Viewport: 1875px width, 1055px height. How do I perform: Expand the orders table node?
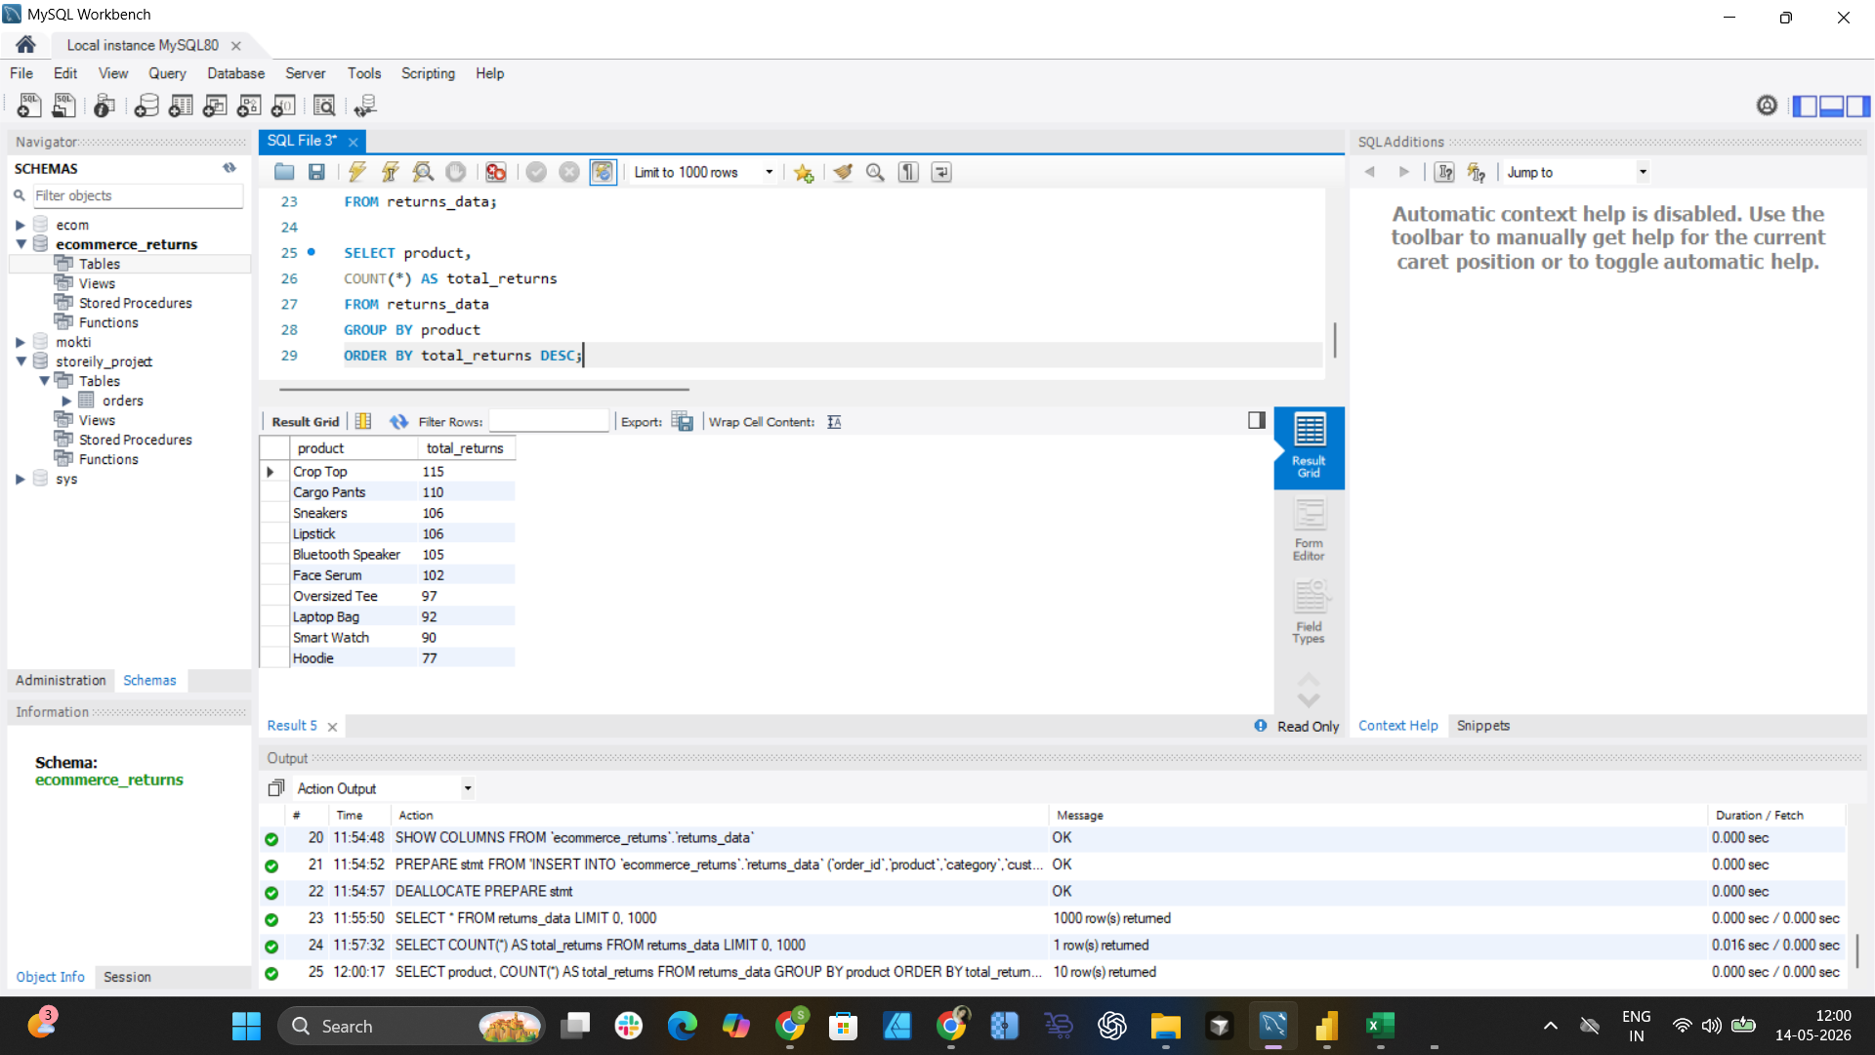pos(66,401)
